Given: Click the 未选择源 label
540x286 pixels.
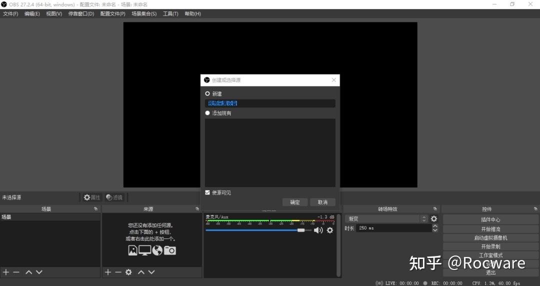Looking at the screenshot, I should coord(11,197).
